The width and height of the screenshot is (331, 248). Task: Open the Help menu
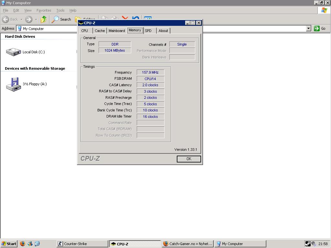point(73,10)
